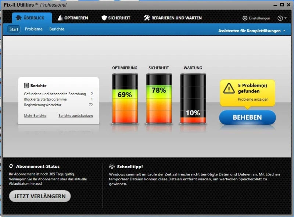
Task: Select the Start tab
Action: click(x=13, y=29)
